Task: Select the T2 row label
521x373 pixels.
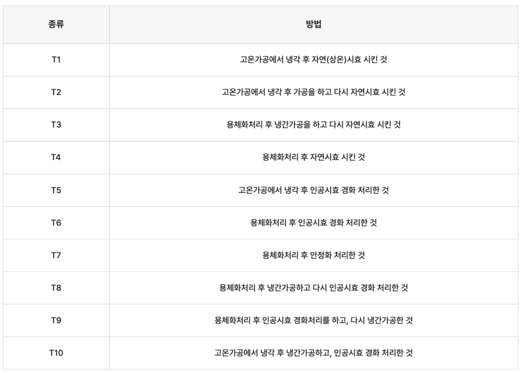Action: pos(56,92)
